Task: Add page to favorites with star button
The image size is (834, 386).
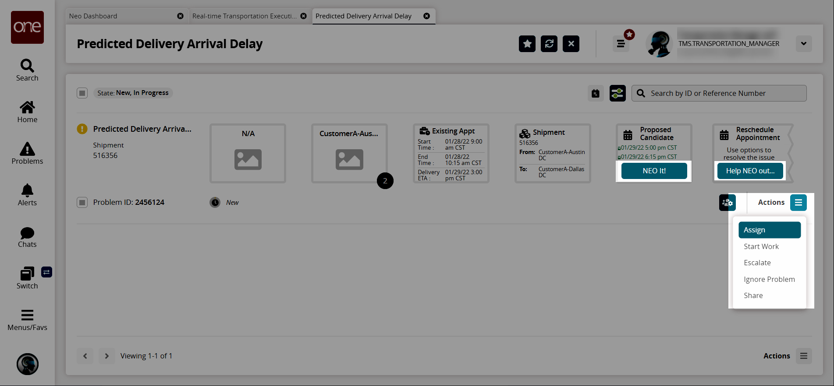Action: pos(527,44)
